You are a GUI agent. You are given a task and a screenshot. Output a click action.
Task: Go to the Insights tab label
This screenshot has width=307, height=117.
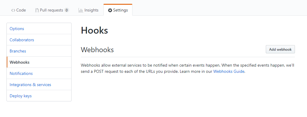[92, 10]
